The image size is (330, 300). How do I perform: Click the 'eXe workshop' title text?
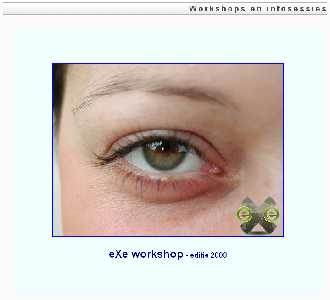[146, 254]
